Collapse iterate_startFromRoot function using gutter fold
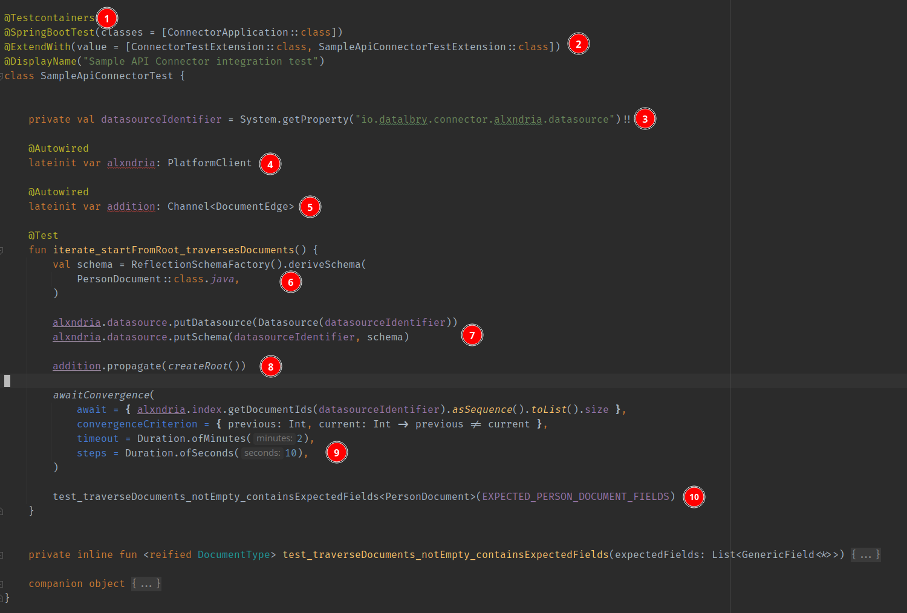Screen dimensions: 907x613 [2, 250]
